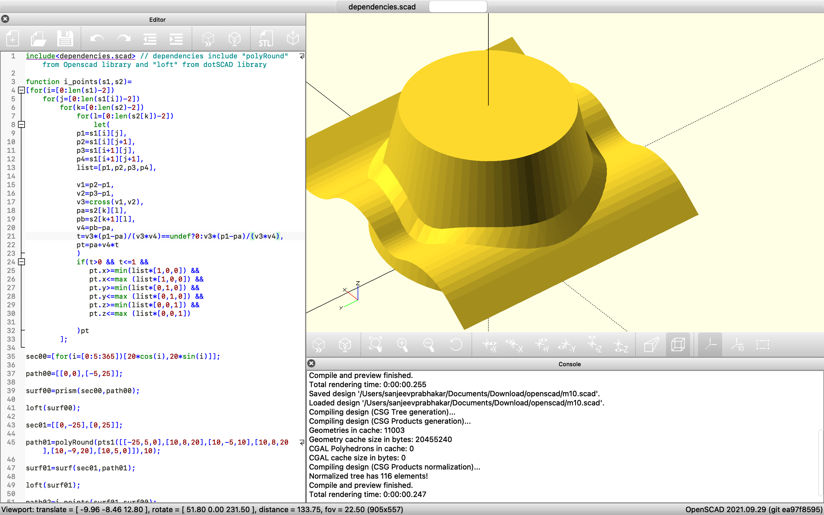Click the Undo arrow in the editor toolbar
824x515 pixels.
coord(97,39)
